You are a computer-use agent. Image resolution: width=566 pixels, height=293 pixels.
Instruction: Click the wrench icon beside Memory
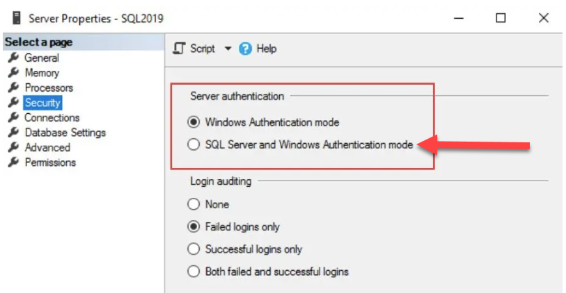pyautogui.click(x=13, y=73)
